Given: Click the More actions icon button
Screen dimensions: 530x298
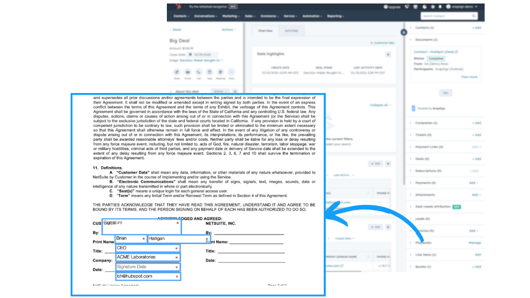Looking at the screenshot, I should tap(231, 72).
